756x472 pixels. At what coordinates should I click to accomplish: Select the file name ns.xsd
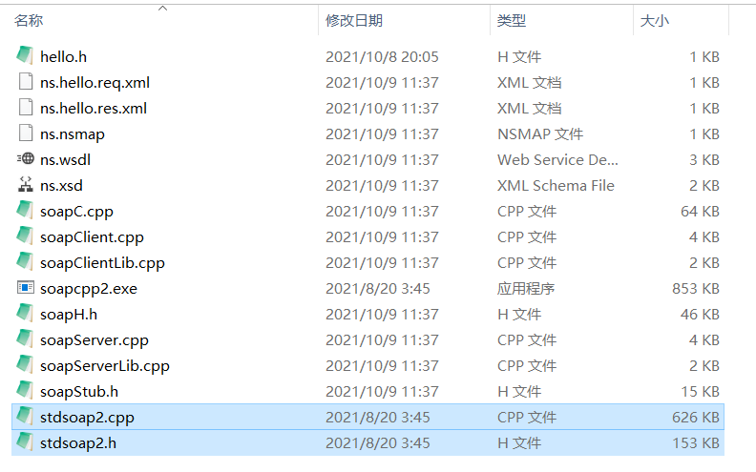(x=61, y=186)
